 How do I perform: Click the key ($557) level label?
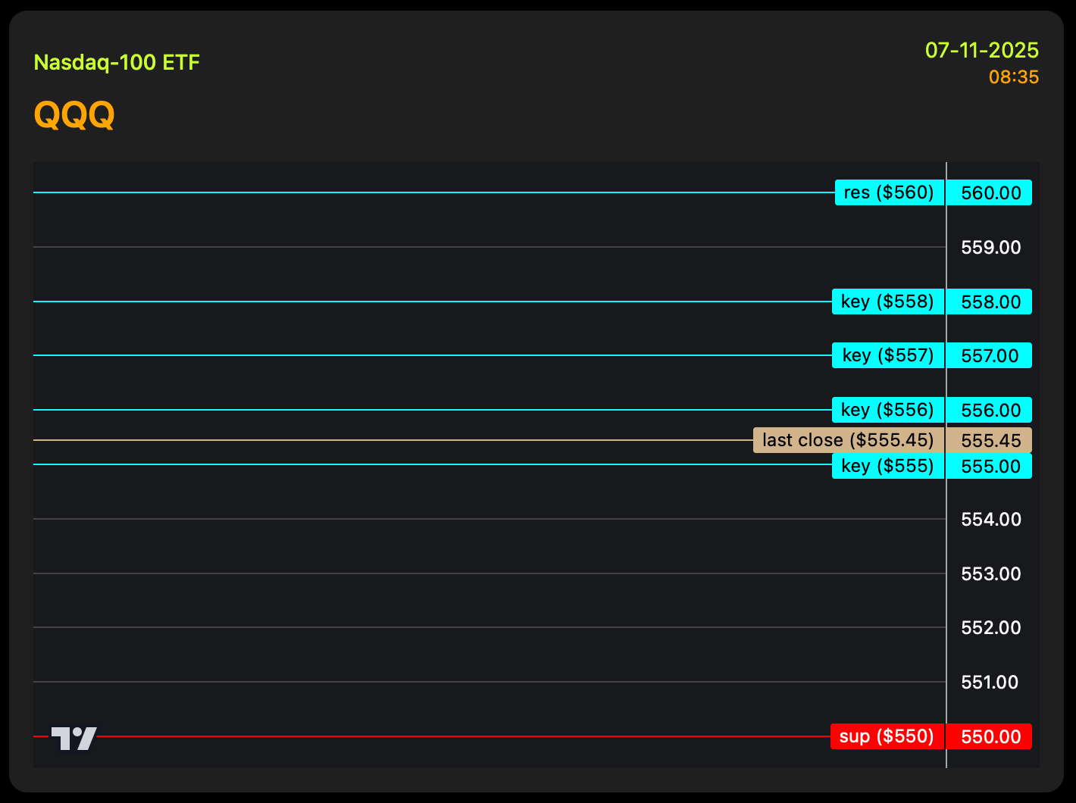(x=887, y=355)
